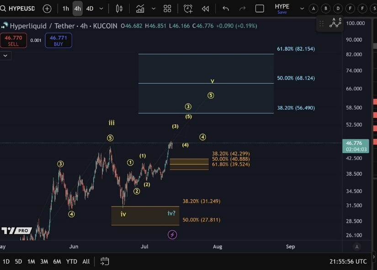
Task: Switch to the 1h timeframe
Action: [x=66, y=9]
